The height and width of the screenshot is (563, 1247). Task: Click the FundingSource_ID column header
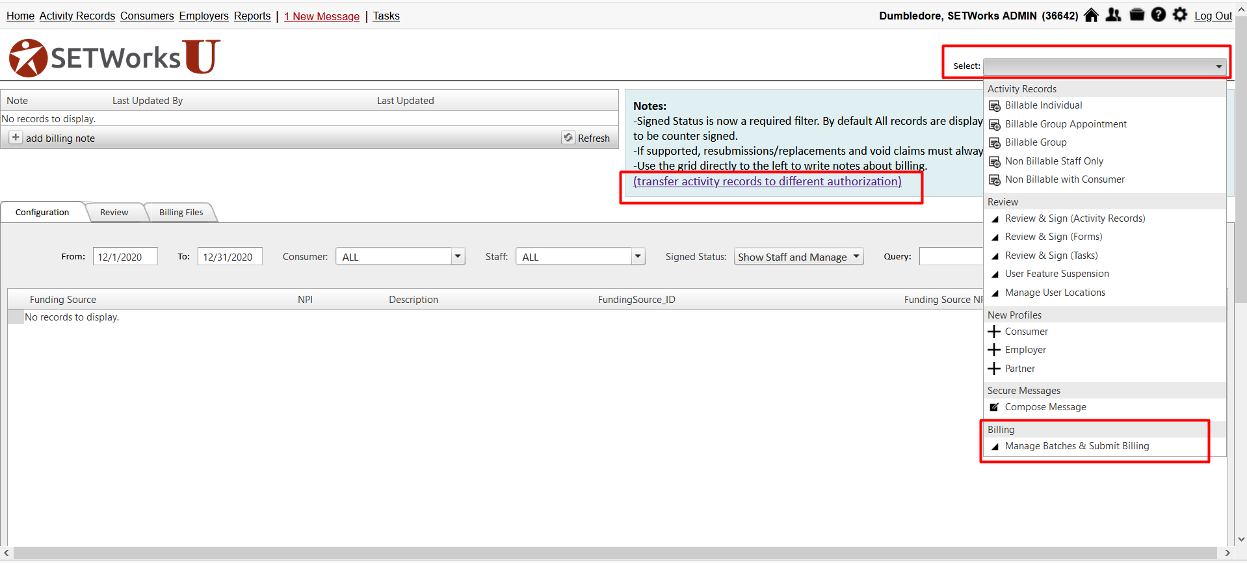point(637,300)
